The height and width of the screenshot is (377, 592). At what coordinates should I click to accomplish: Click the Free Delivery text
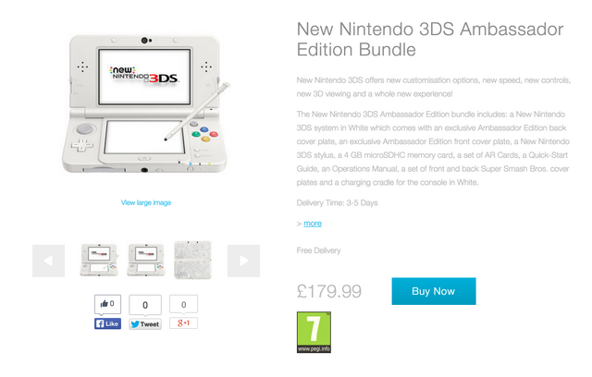[318, 250]
